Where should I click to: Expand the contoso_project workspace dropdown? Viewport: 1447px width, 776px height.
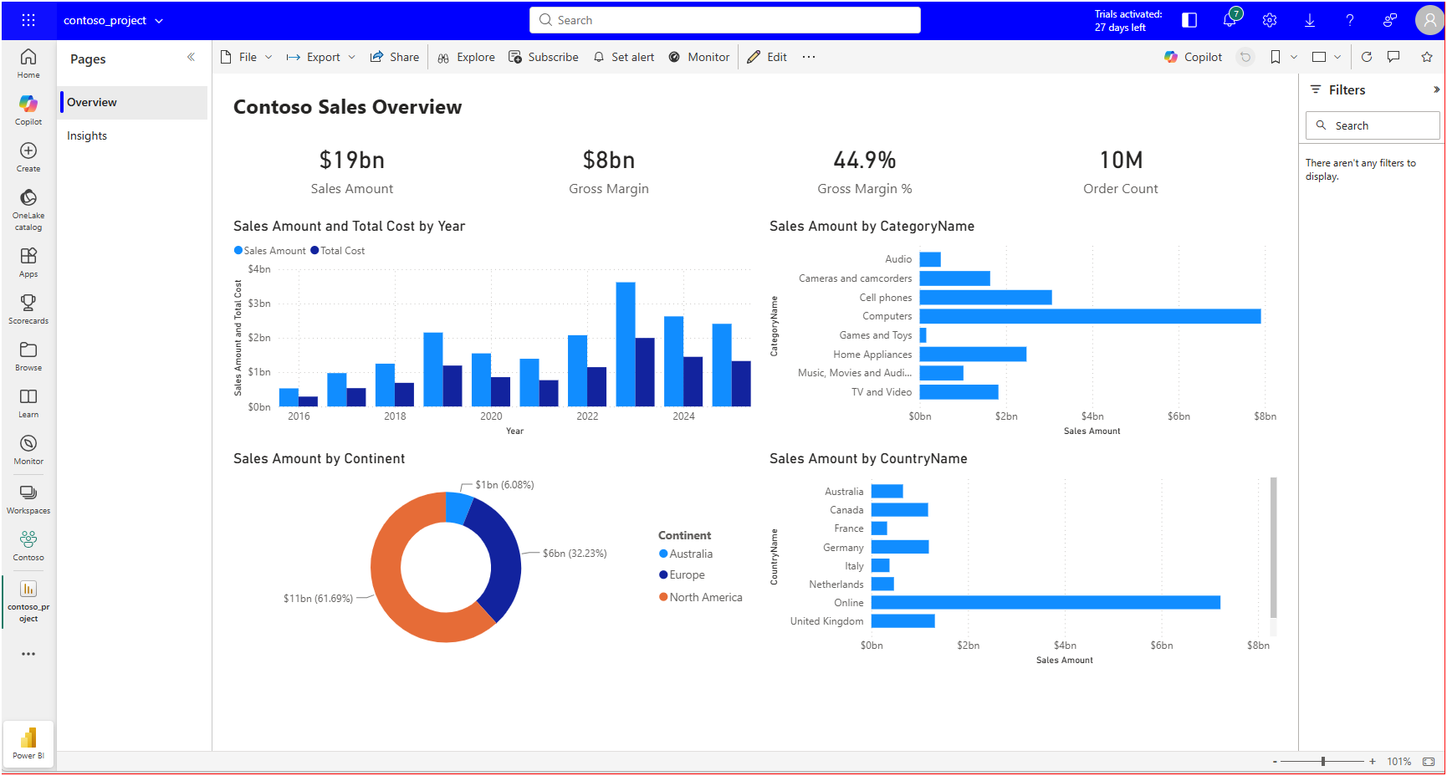159,21
